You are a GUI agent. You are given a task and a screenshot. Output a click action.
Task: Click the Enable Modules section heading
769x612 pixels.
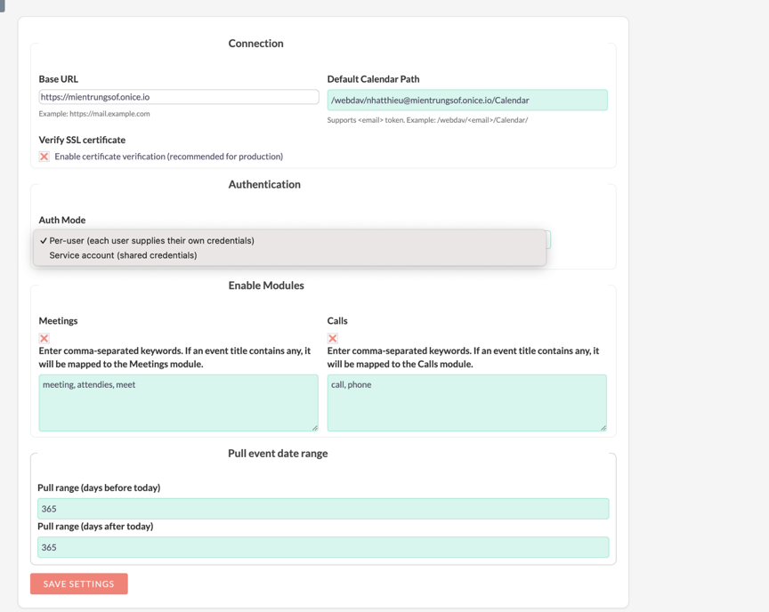(x=265, y=286)
